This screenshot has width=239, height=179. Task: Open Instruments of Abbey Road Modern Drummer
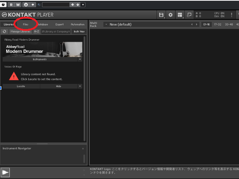point(40,59)
